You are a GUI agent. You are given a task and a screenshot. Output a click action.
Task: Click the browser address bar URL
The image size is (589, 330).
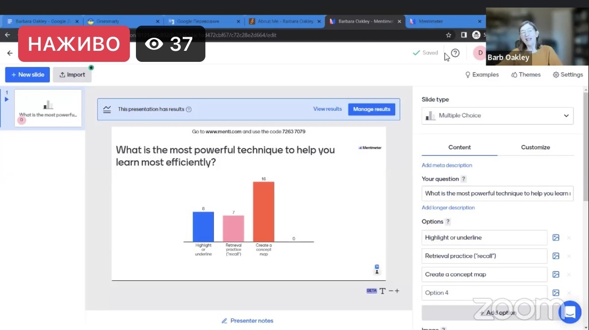[x=241, y=35]
